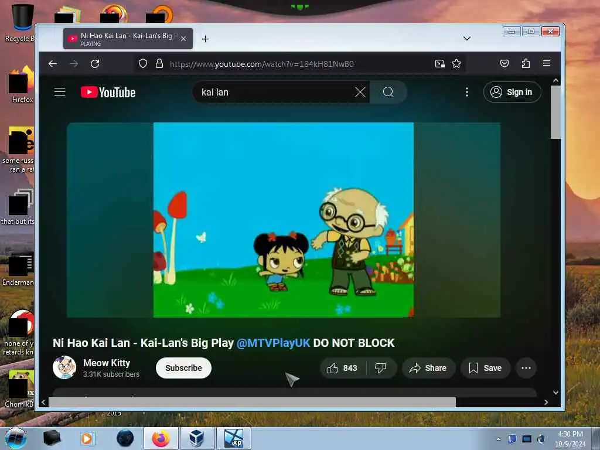This screenshot has height=450, width=600.
Task: Select the Ni Hao Kai Lan tab
Action: pos(128,39)
